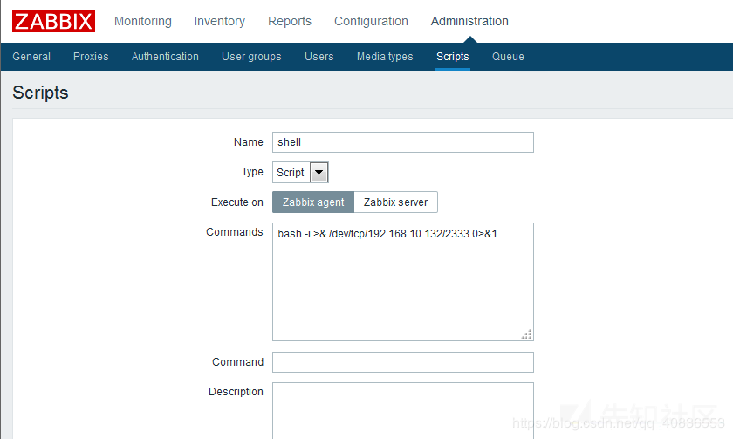Screen dimensions: 733x439
Task: Click the Commands textarea resize handle
Action: tap(526, 333)
